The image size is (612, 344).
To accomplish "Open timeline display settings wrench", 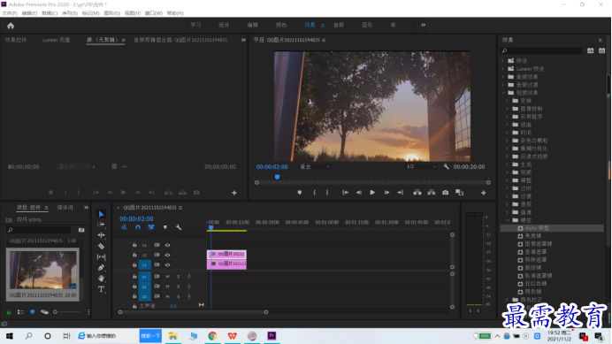I will pos(179,227).
